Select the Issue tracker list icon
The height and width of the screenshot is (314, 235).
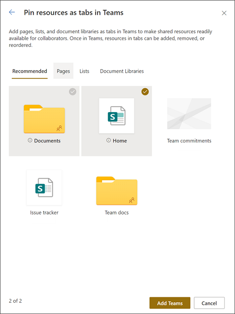44,188
